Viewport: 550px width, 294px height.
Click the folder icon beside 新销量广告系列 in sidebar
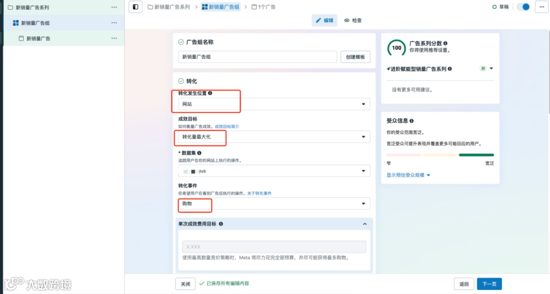(10, 7)
